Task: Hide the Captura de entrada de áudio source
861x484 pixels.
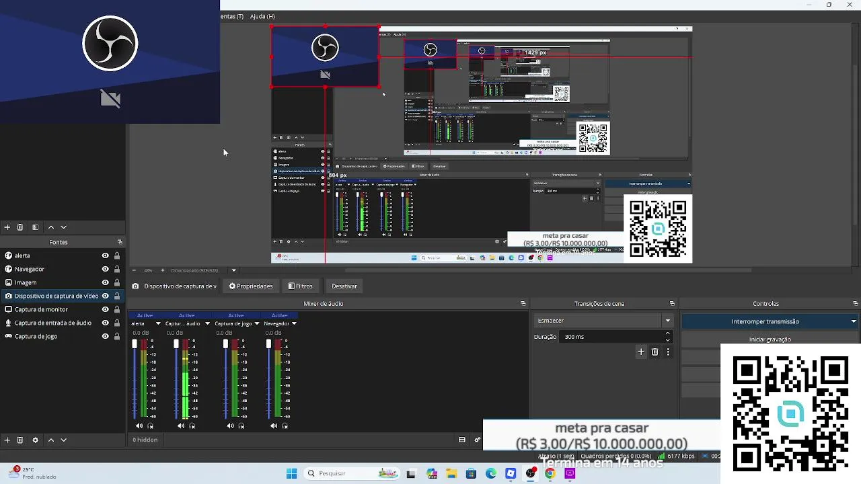Action: pyautogui.click(x=105, y=323)
